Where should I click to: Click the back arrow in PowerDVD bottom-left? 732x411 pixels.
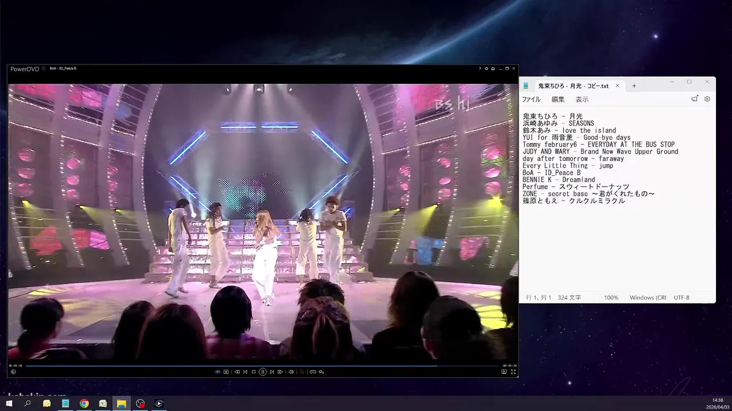pos(13,372)
